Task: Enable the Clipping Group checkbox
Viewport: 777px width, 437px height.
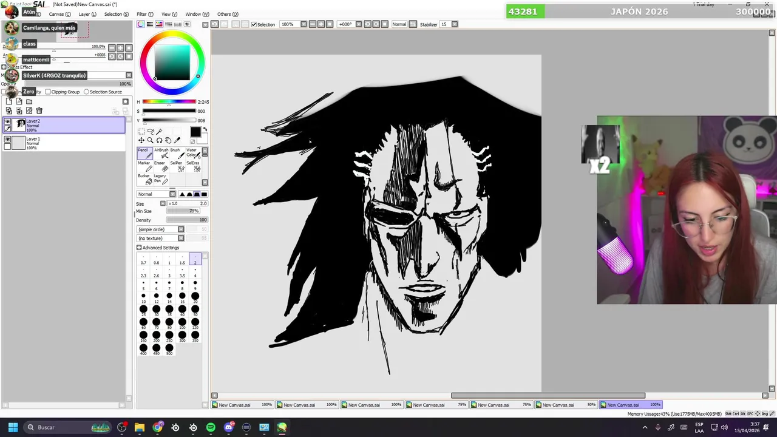Action: [x=48, y=92]
